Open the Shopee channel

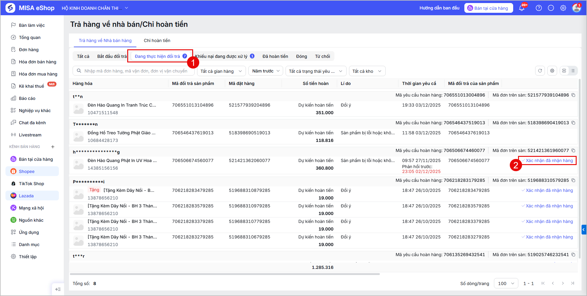coord(32,171)
